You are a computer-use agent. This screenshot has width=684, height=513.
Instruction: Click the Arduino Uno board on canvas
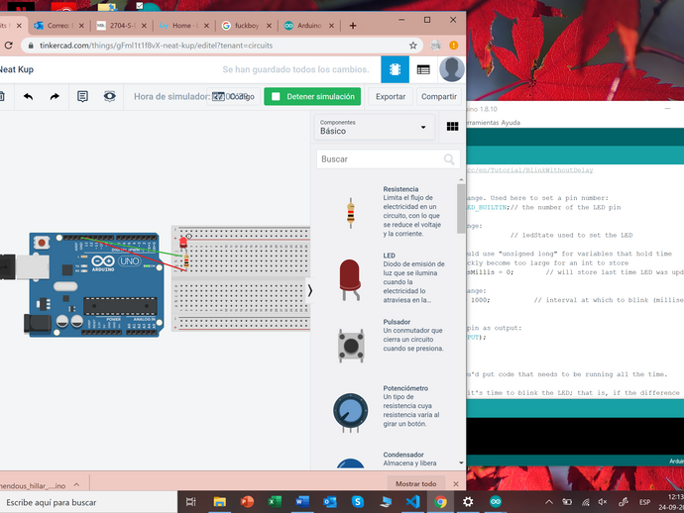click(x=96, y=284)
